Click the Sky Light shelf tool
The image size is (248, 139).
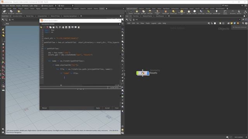coord(189,12)
